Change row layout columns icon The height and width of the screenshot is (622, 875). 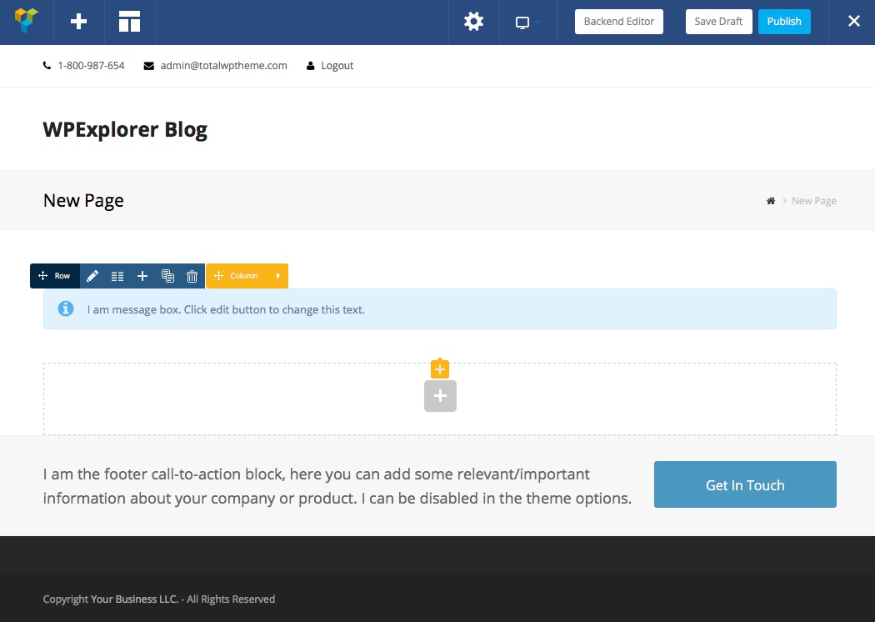(x=117, y=276)
